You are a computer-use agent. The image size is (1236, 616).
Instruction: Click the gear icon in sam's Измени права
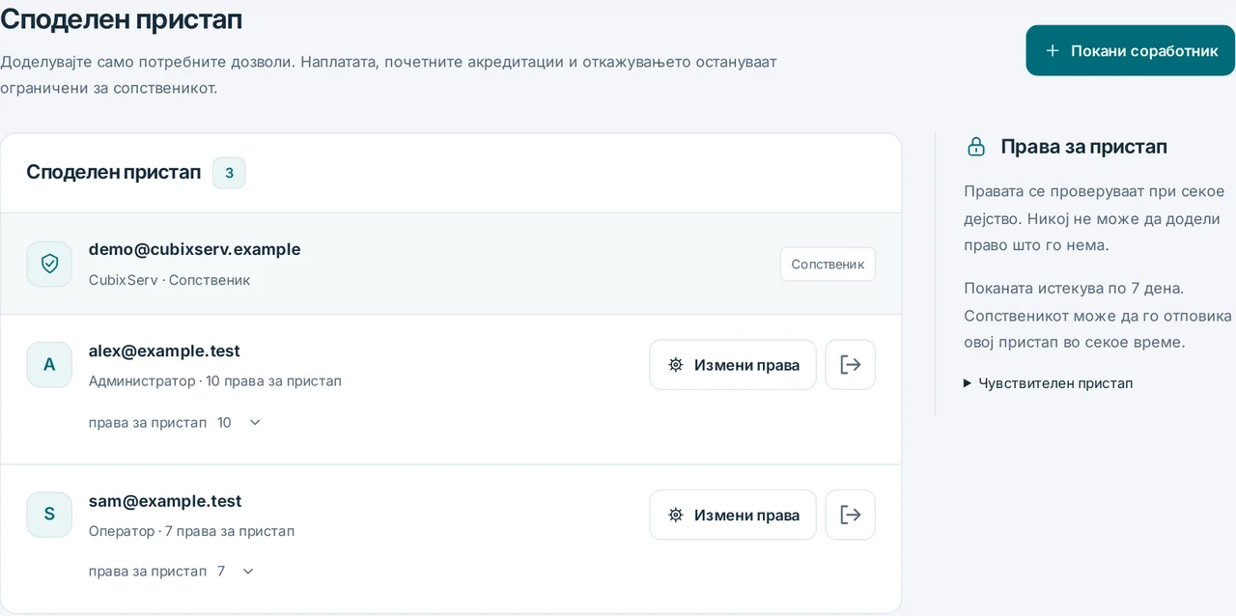676,515
